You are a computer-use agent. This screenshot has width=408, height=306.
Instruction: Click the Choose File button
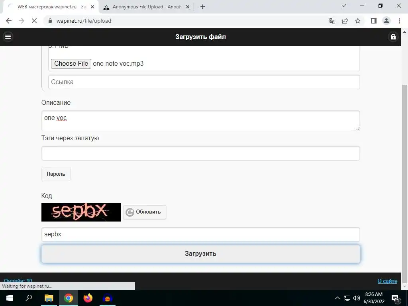point(71,63)
